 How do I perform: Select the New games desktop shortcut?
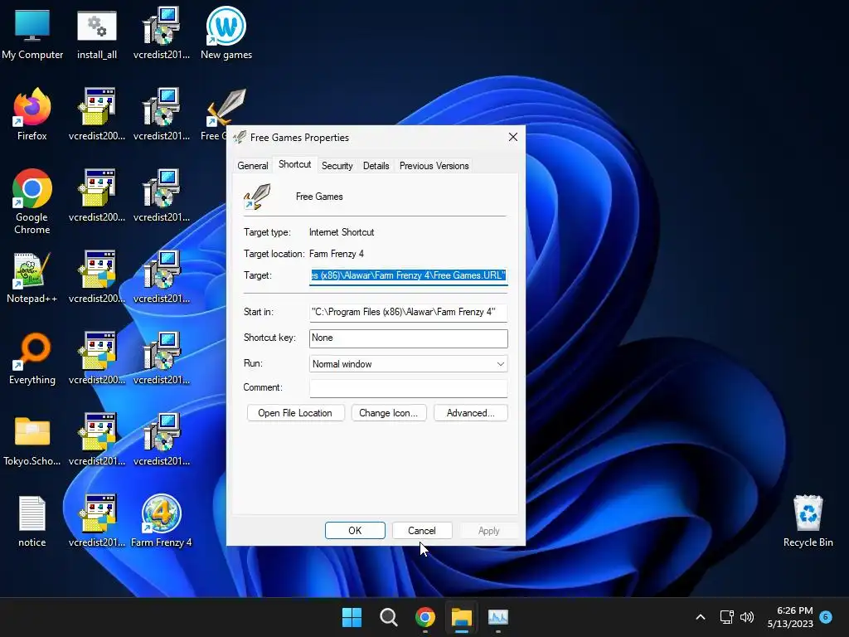click(226, 33)
